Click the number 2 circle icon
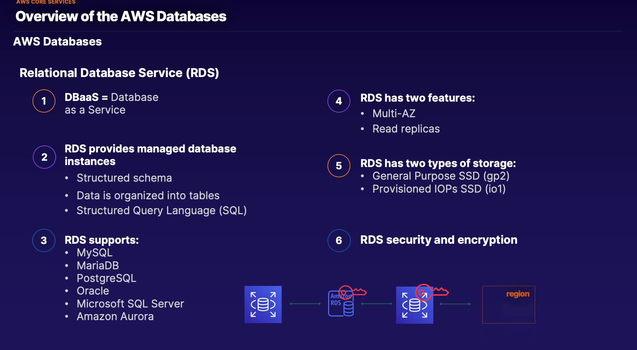The image size is (637, 350). click(44, 157)
